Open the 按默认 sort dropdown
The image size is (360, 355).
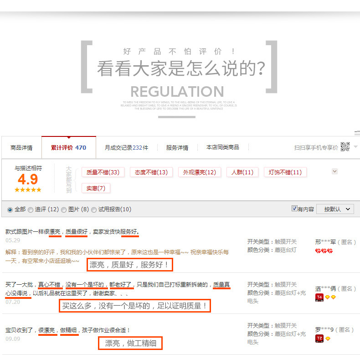click(335, 209)
